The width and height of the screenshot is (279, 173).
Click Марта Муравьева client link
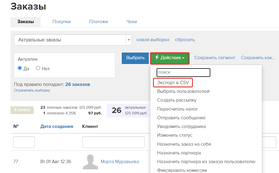click(120, 162)
